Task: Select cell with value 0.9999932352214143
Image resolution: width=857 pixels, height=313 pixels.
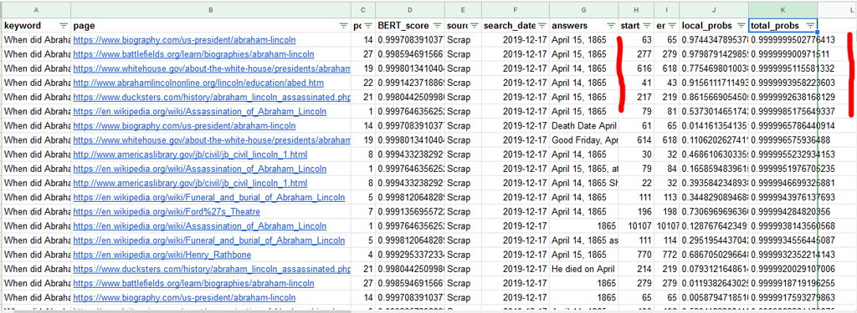Action: pyautogui.click(x=783, y=255)
